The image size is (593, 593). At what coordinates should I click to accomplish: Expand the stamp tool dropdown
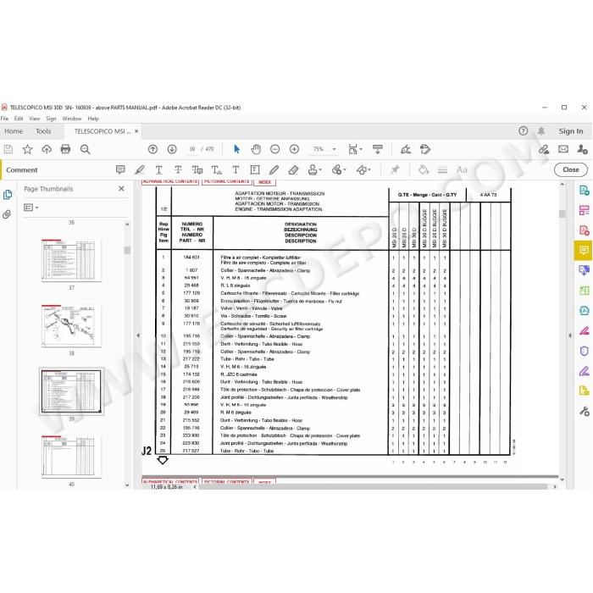(321, 169)
